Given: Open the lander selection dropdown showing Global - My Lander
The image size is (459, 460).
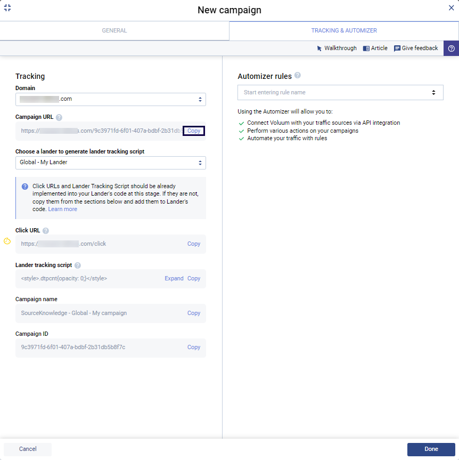Looking at the screenshot, I should click(110, 163).
